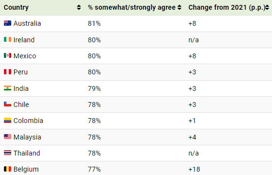Image resolution: width=272 pixels, height=175 pixels.
Task: Click Colombia's 78% value cell
Action: [94, 121]
